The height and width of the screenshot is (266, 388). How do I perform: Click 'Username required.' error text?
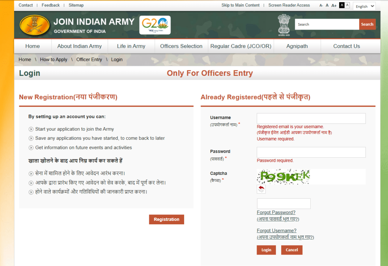(275, 139)
